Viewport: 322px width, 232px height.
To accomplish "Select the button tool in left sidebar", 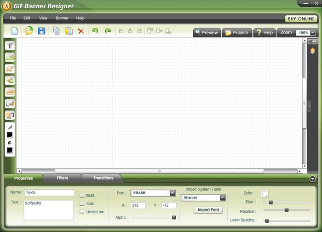I will pyautogui.click(x=10, y=92).
